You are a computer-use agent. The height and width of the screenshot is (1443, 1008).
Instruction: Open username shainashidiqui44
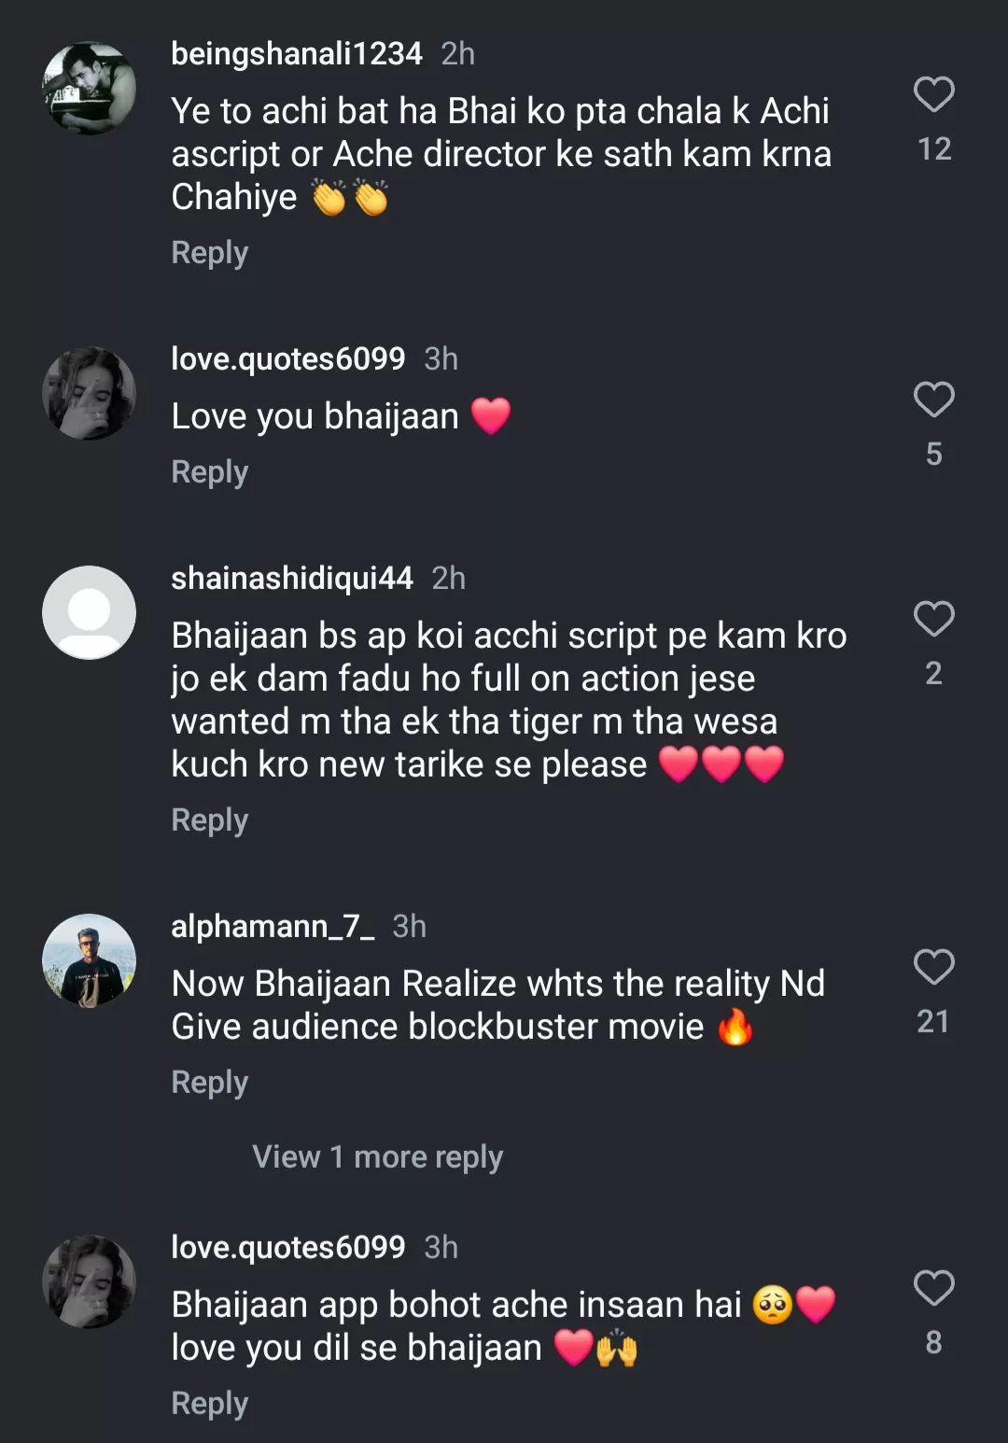coord(292,579)
